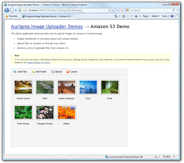Refresh the page with the Refresh icon
184x163 pixels.
pos(118,10)
